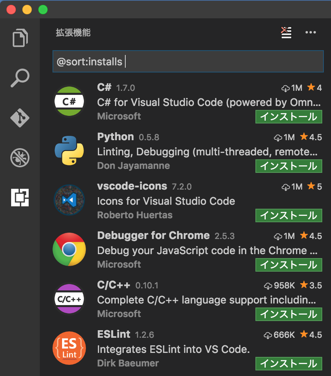Install the ESLint extension
Screen dimensions: 331x376
tap(288, 364)
